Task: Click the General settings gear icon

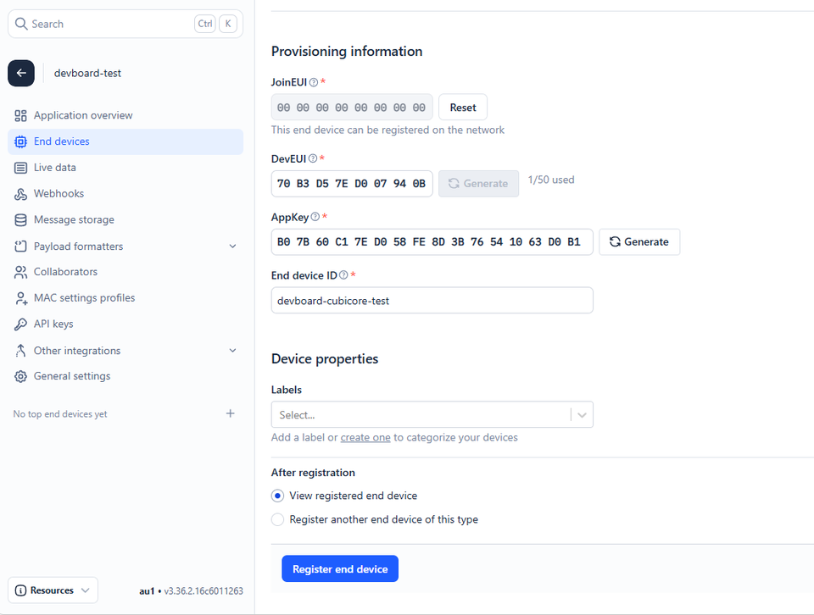Action: click(20, 376)
